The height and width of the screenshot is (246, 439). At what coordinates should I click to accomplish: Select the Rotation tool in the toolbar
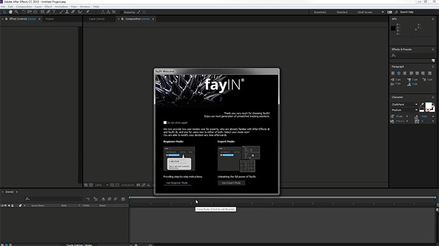[24, 12]
